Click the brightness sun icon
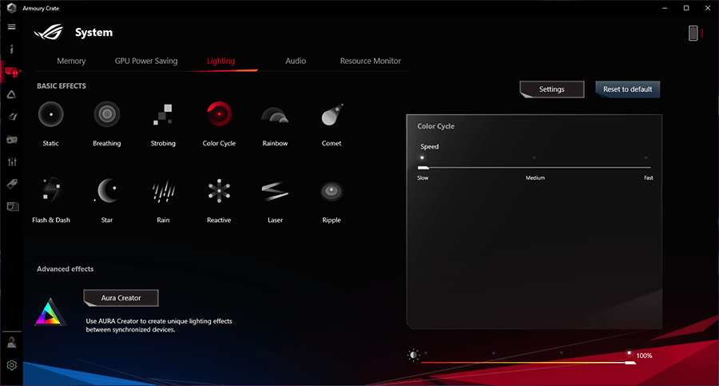Screen dimensions: 719x386 click(413, 355)
